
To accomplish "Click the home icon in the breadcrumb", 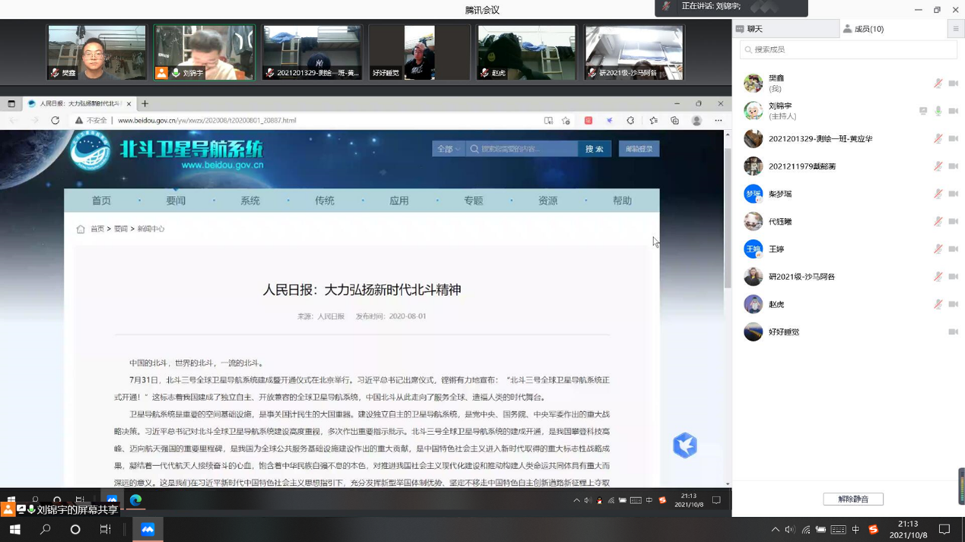I will [81, 229].
